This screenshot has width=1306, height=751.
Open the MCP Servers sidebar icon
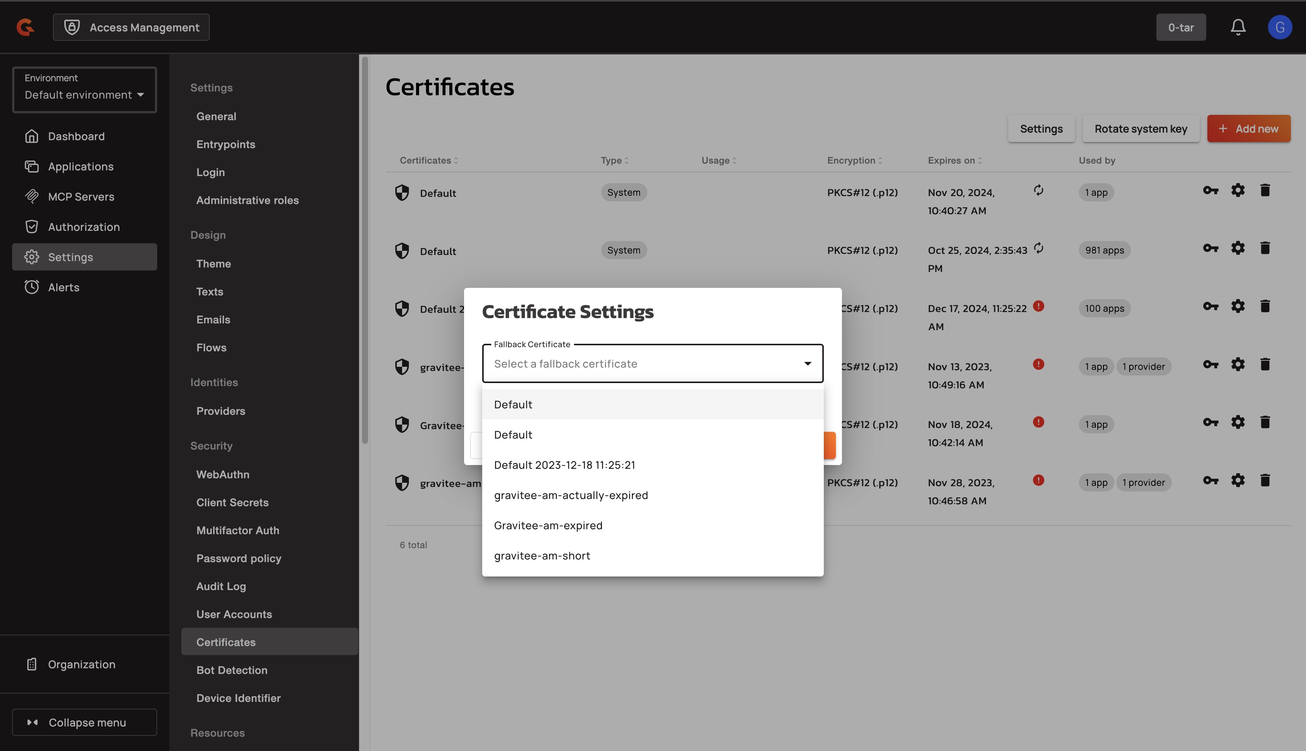point(32,196)
